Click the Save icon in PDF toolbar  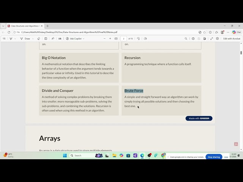[x=199, y=39]
